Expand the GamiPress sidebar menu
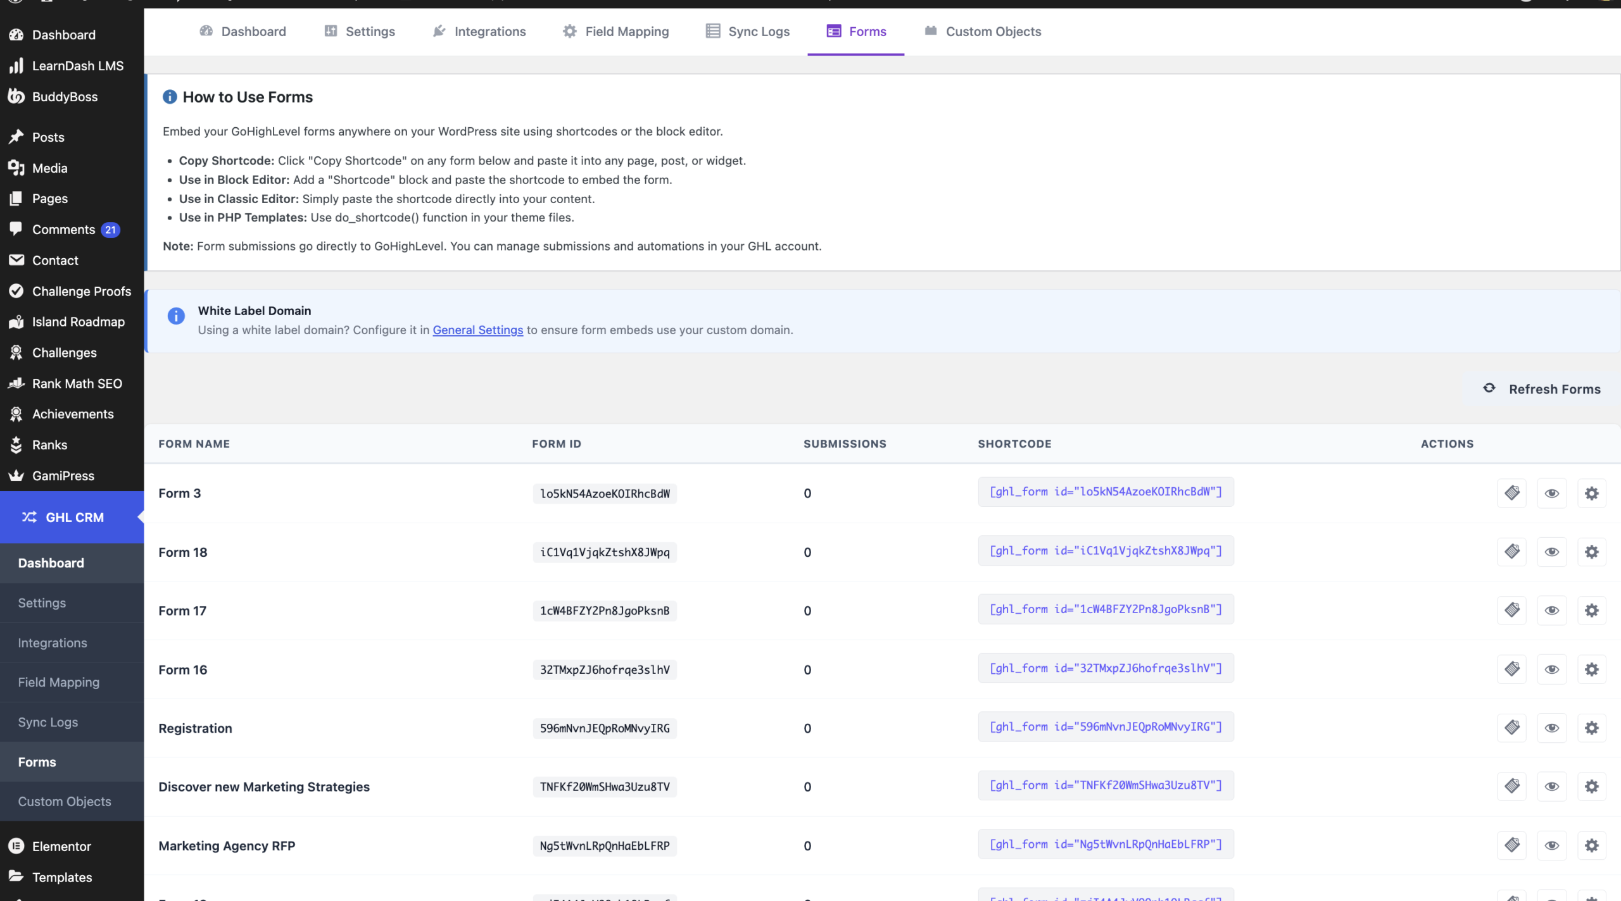The image size is (1621, 901). [63, 476]
